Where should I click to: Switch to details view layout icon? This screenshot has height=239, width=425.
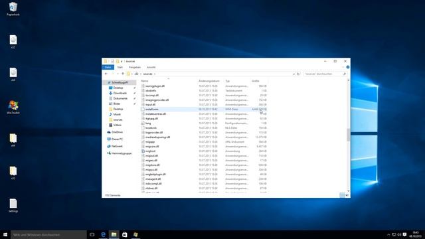342,195
